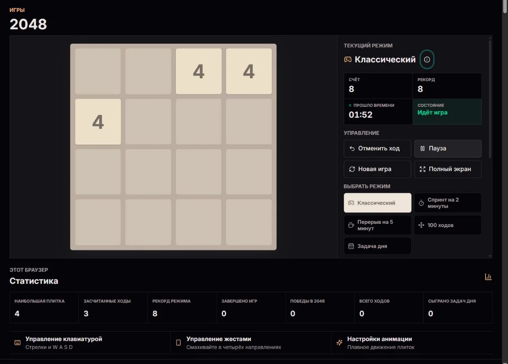
Task: Click the elapsed time 01:52
Action: (361, 115)
